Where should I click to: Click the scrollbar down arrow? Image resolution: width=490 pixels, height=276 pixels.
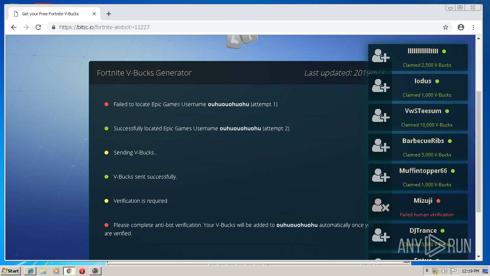(479, 257)
